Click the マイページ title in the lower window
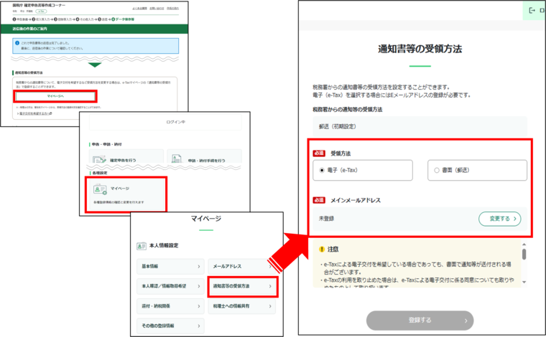The image size is (546, 337). (205, 219)
